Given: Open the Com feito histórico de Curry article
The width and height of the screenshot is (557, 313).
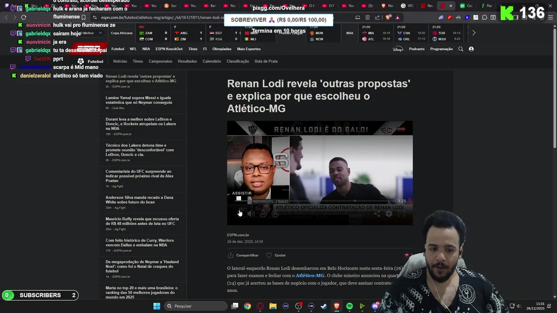Looking at the screenshot, I should 140,243.
